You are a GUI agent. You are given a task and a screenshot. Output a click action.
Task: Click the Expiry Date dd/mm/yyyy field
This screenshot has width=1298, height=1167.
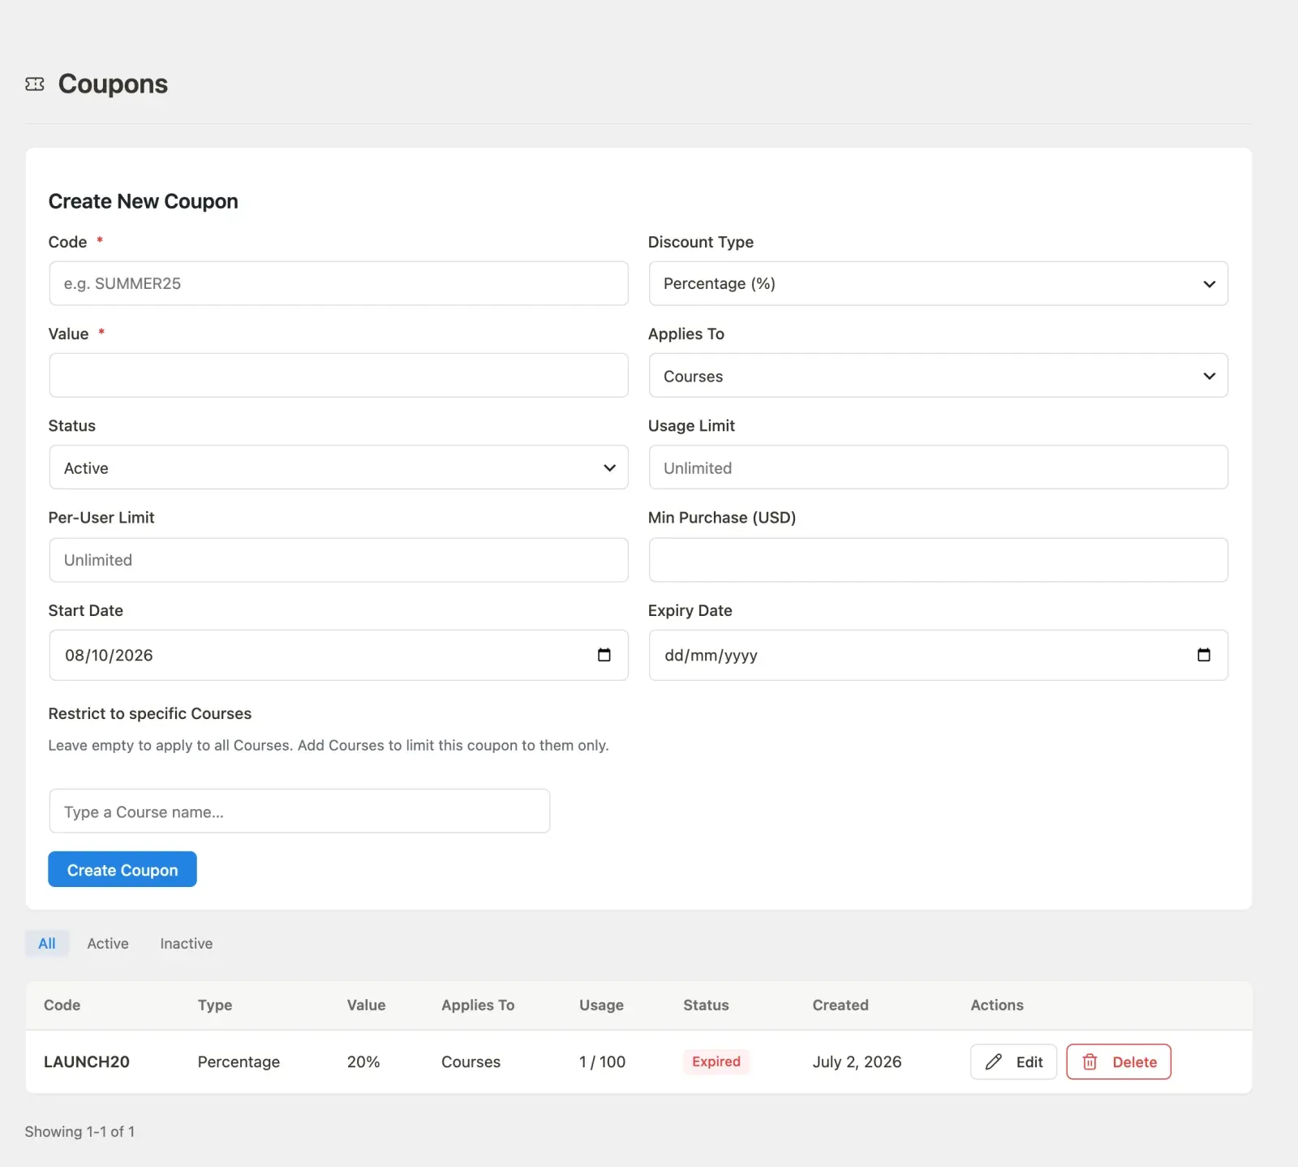point(939,655)
